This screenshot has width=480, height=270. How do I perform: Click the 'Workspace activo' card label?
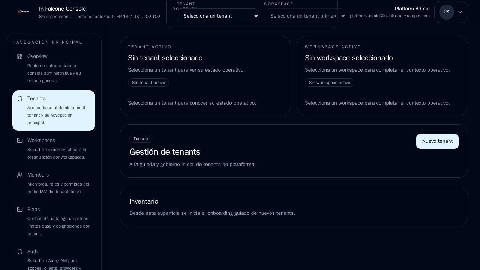pos(333,47)
